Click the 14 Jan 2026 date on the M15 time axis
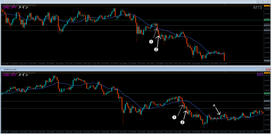This screenshot has width=271, height=134. coord(4,64)
